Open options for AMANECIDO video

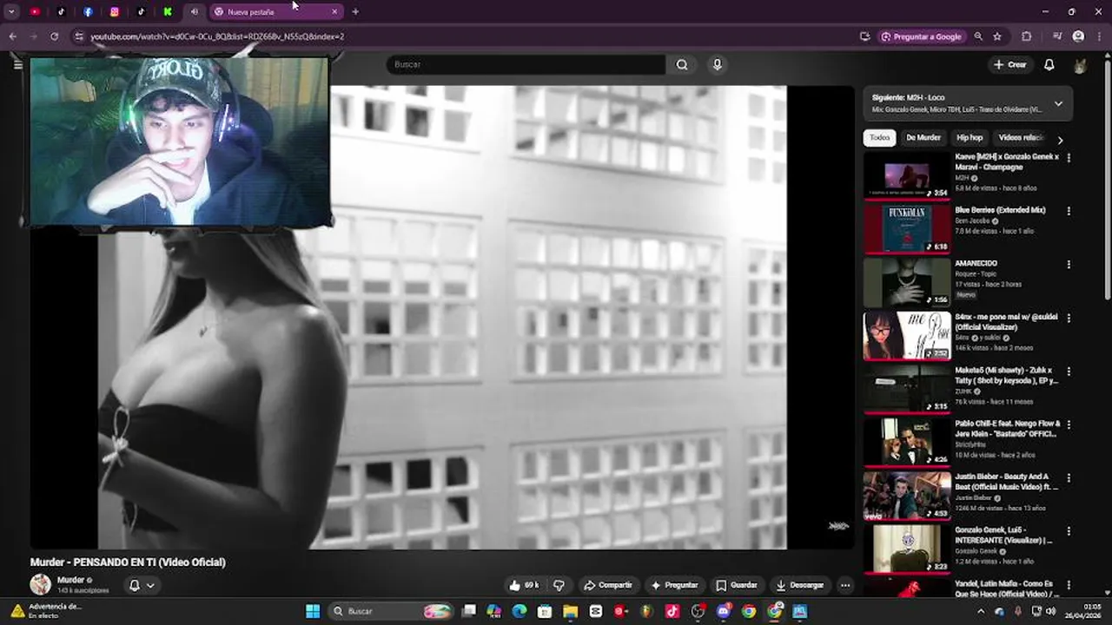point(1069,265)
